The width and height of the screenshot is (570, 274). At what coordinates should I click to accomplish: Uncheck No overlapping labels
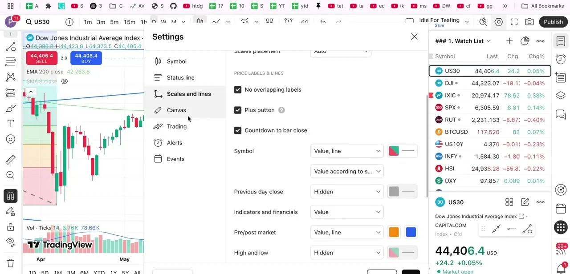(238, 90)
